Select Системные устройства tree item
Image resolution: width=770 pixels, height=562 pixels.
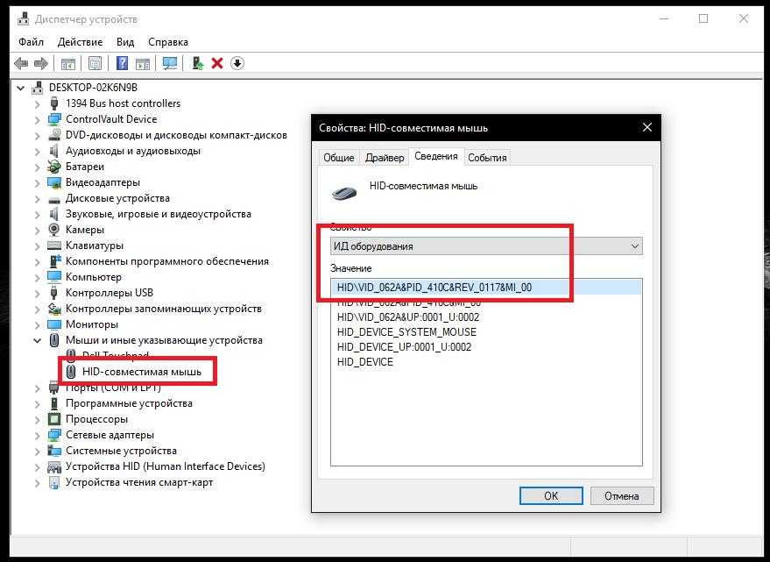121,451
